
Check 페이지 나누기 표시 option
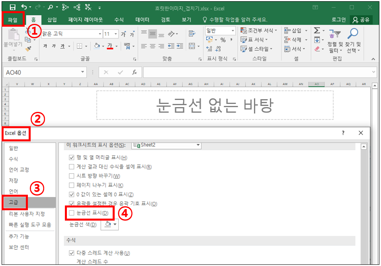click(x=71, y=185)
